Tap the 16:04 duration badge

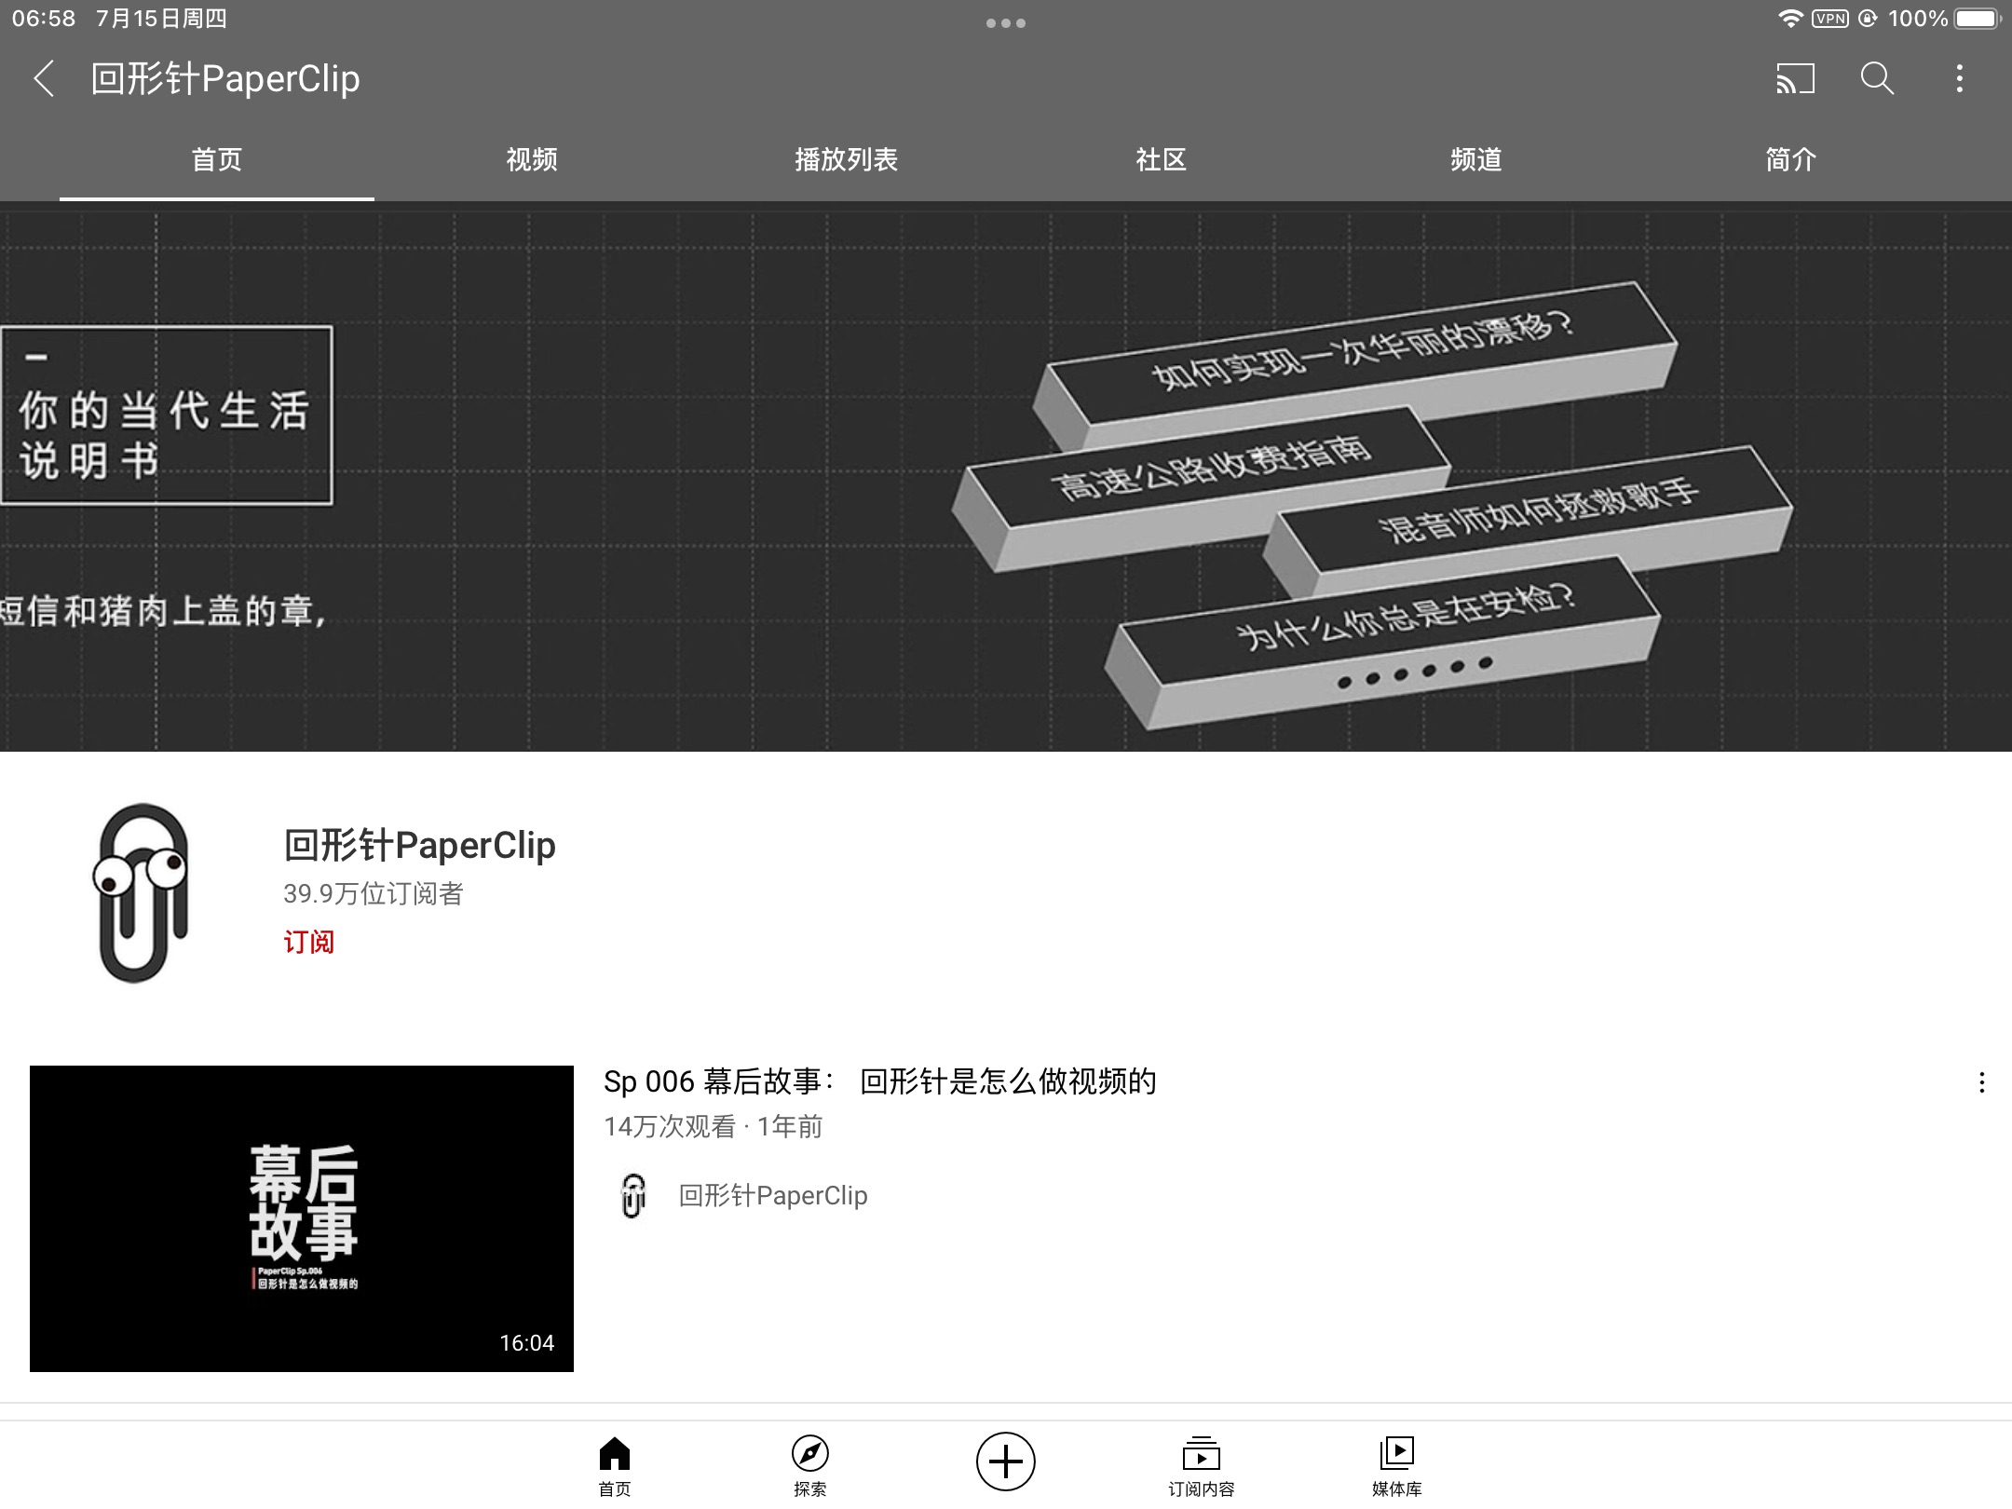point(526,1342)
